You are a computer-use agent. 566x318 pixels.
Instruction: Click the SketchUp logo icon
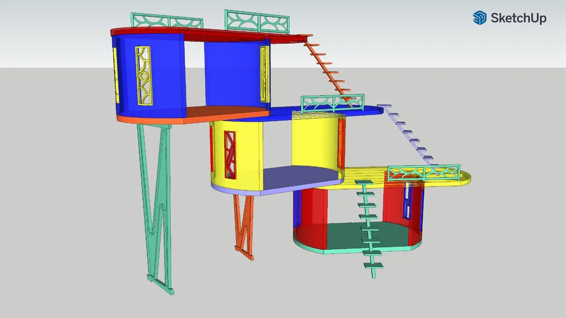tap(480, 18)
